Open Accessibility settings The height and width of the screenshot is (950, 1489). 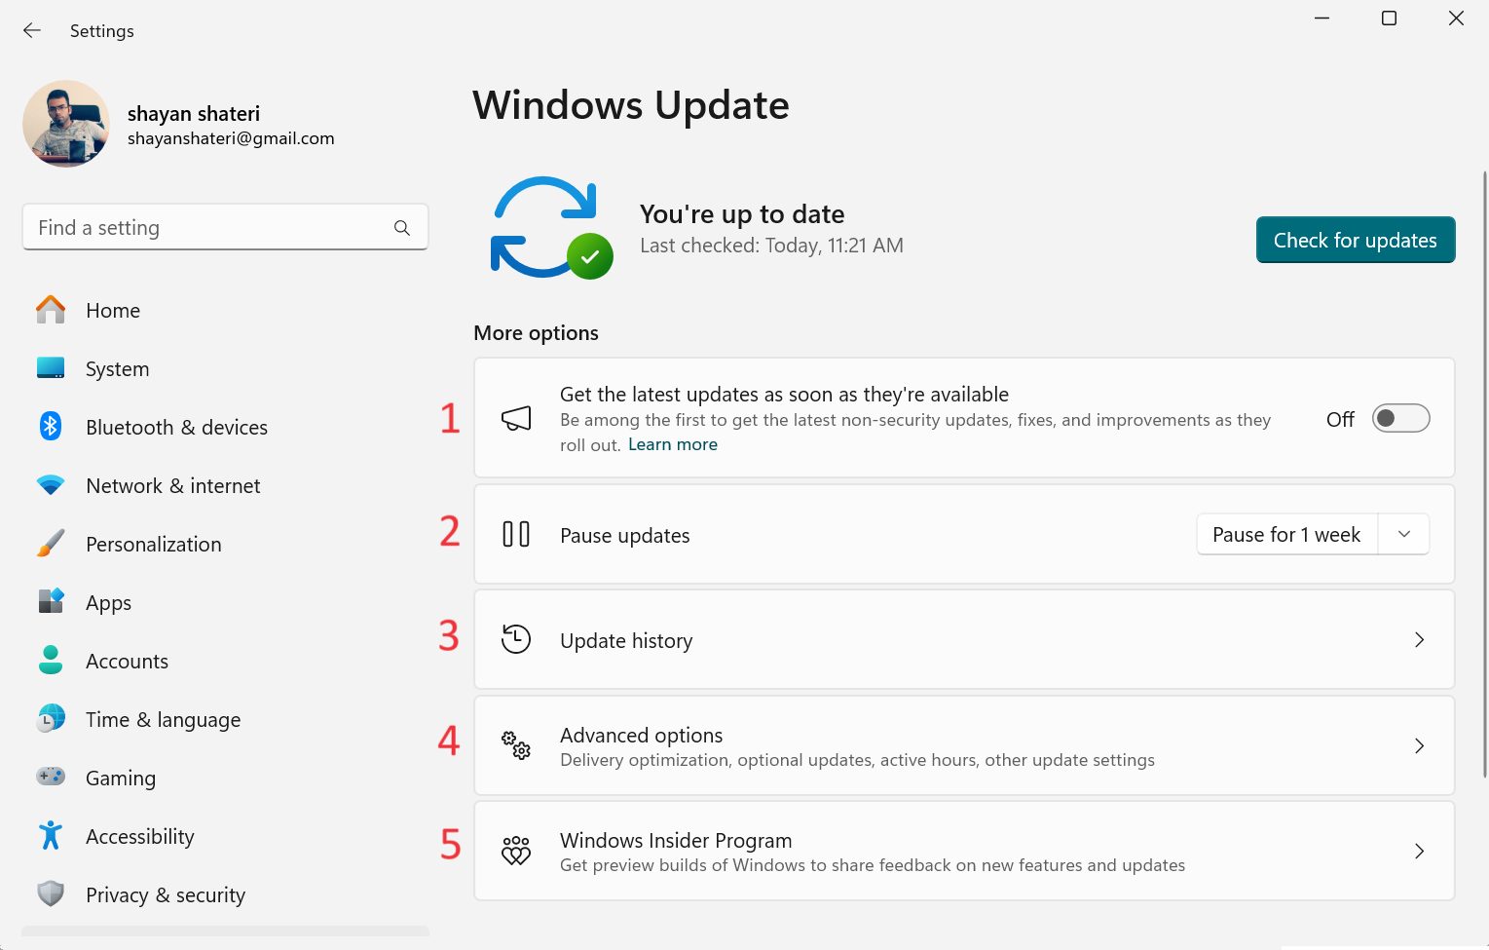pos(225,836)
